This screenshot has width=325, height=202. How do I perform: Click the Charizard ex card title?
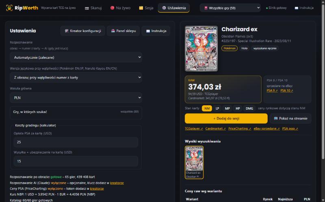[239, 29]
